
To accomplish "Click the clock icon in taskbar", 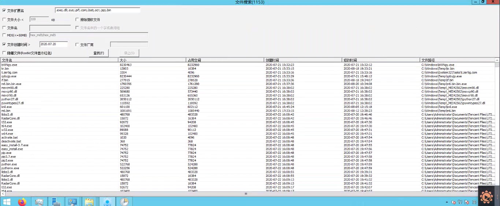I will pos(124,202).
